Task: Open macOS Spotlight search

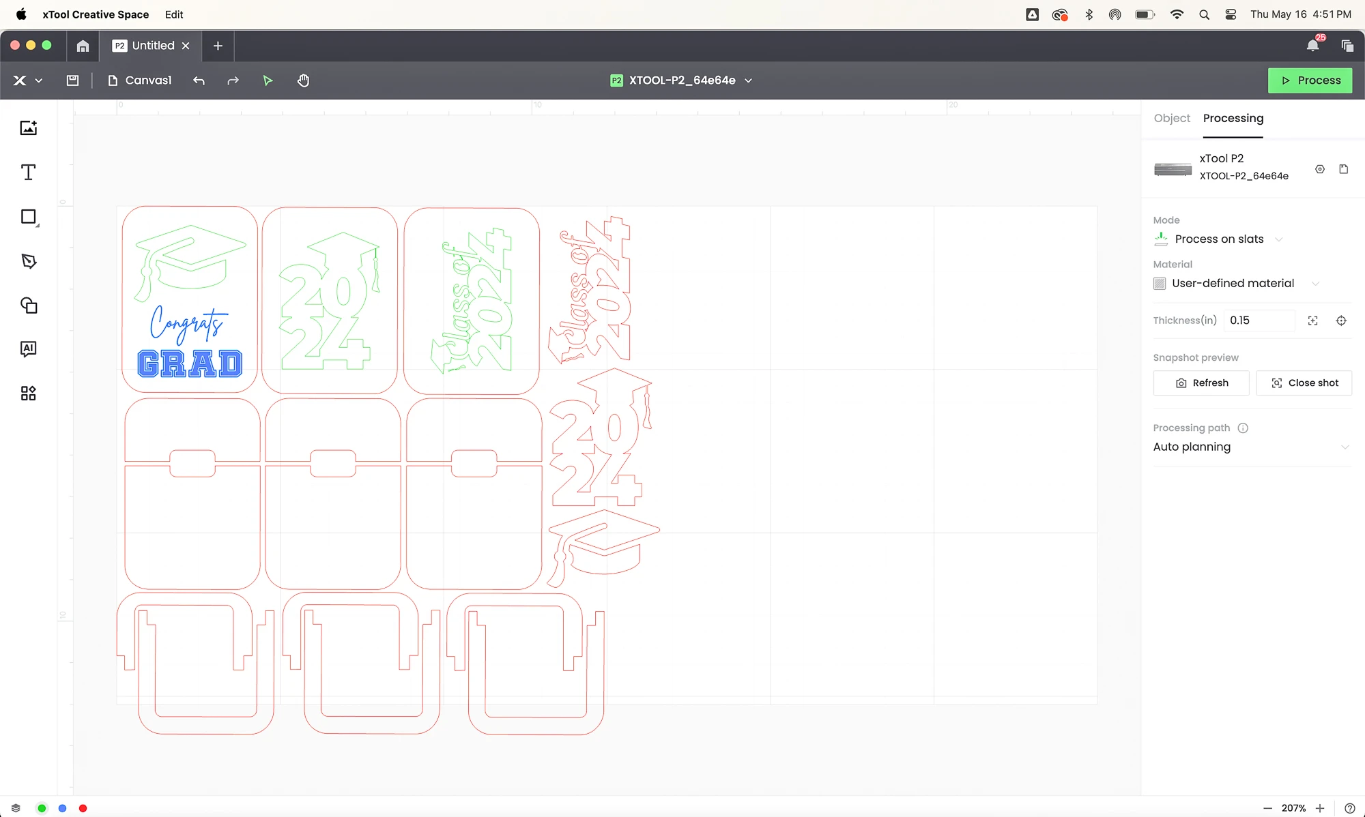Action: 1204,14
